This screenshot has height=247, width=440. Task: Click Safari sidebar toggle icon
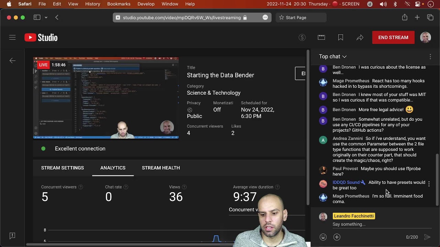[37, 17]
